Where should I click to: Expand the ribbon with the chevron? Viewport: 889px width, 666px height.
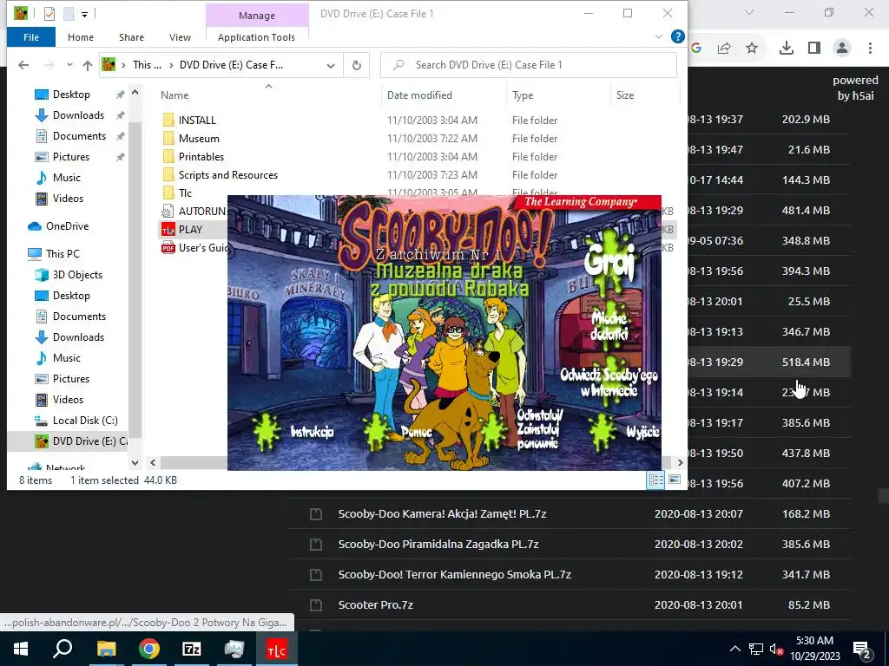[659, 36]
